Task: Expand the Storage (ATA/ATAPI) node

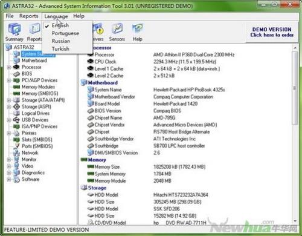Action: 9,100
